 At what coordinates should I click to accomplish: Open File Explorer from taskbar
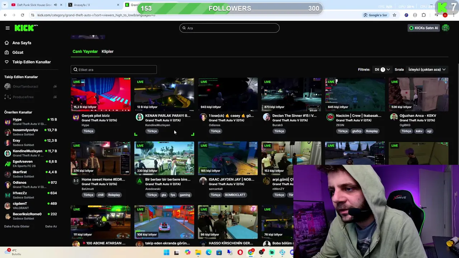pos(198,253)
